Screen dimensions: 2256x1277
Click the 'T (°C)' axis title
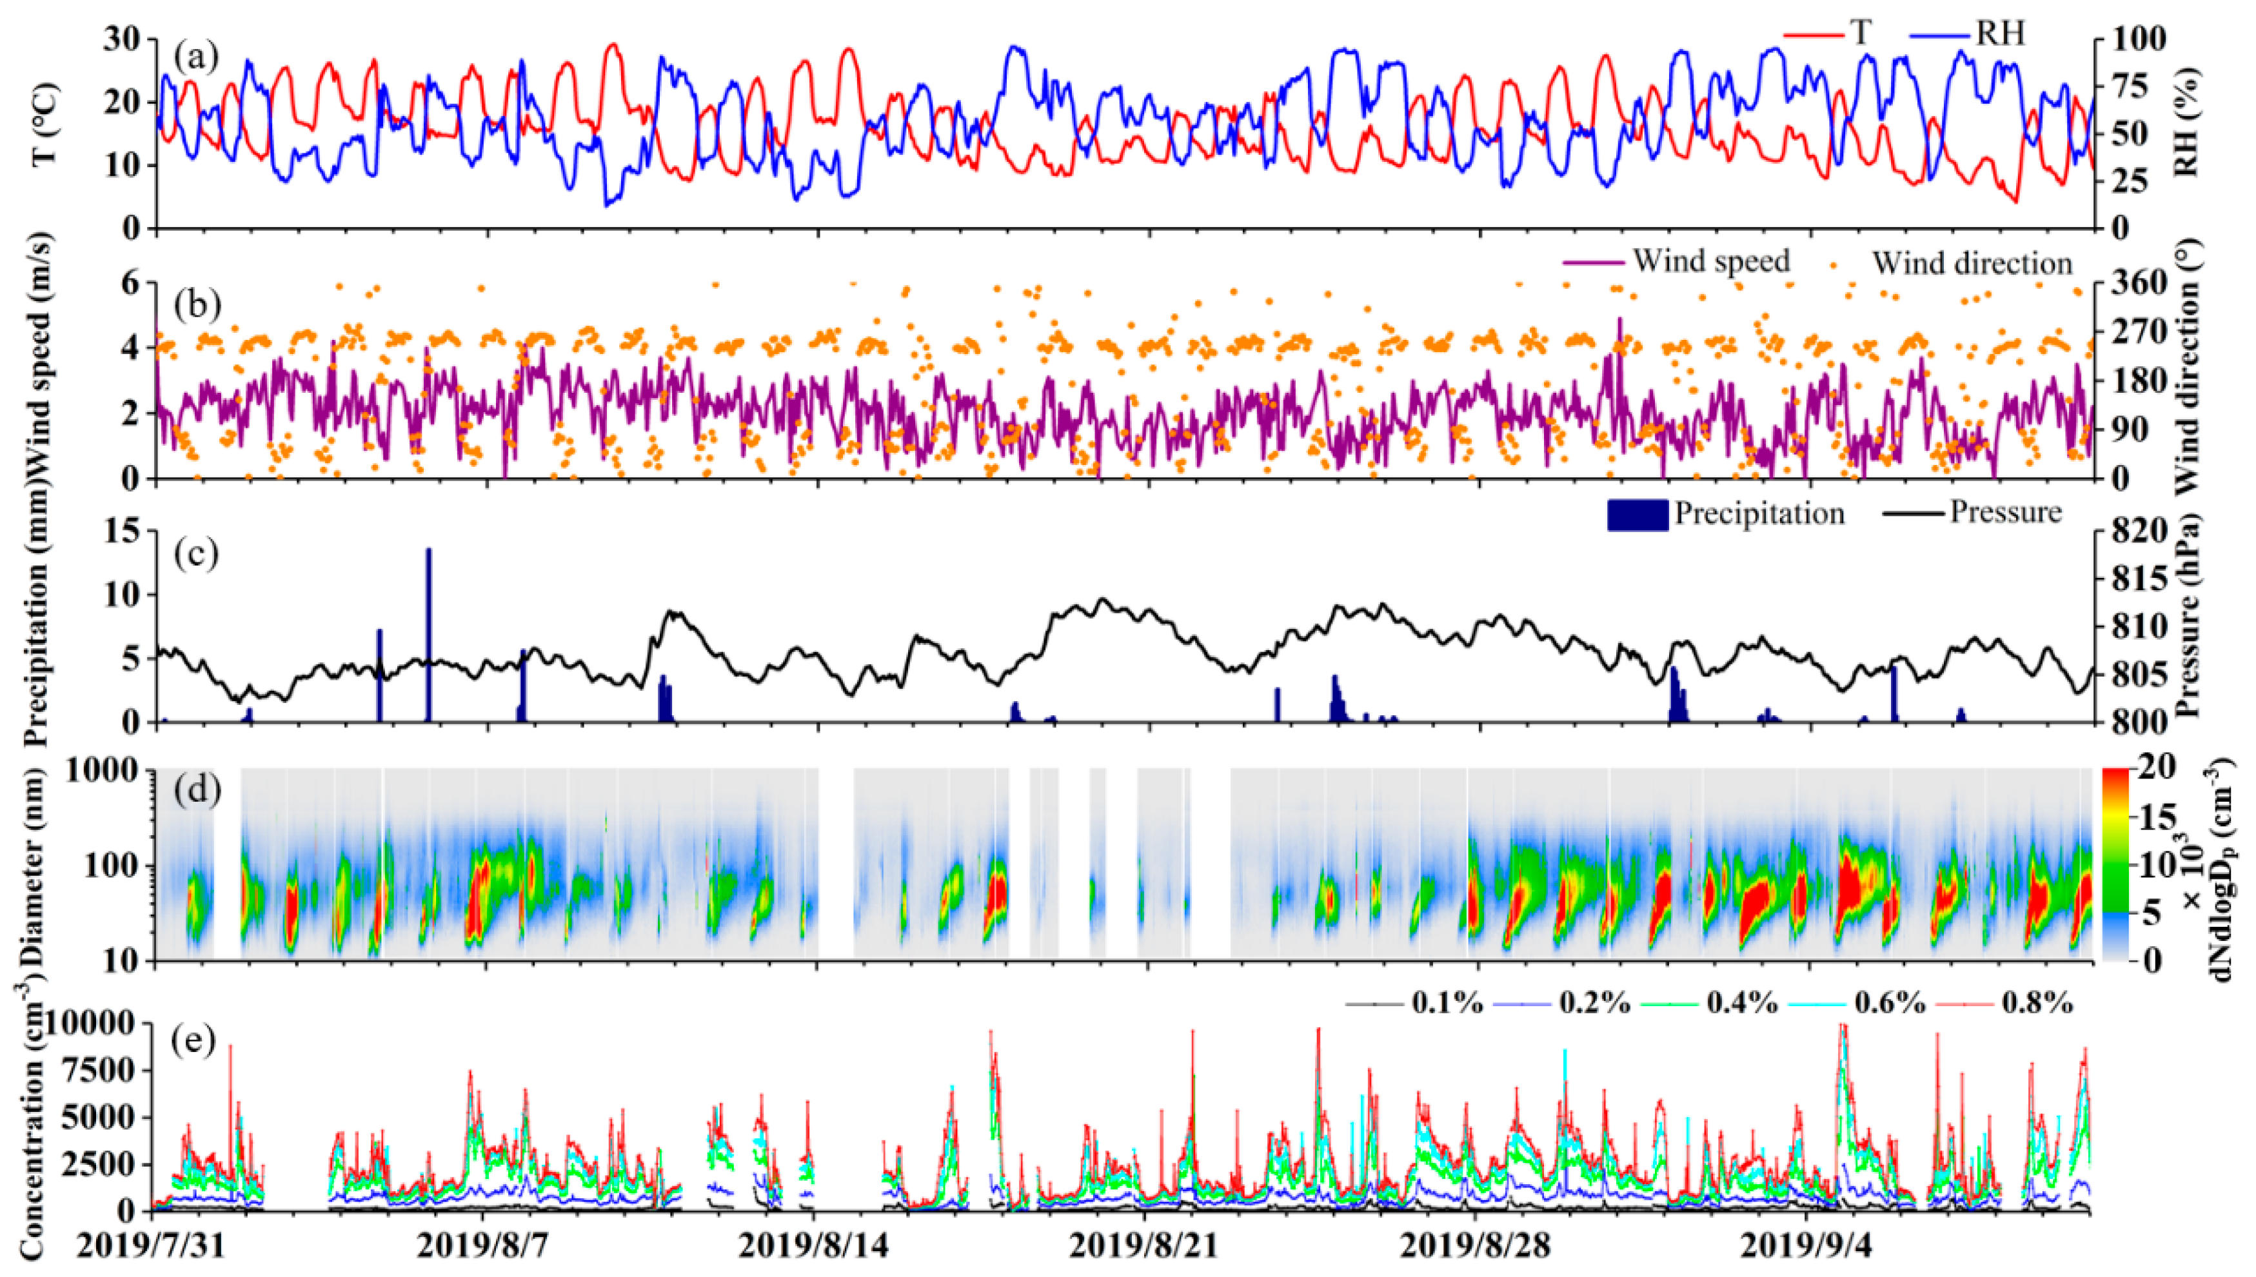click(x=46, y=124)
